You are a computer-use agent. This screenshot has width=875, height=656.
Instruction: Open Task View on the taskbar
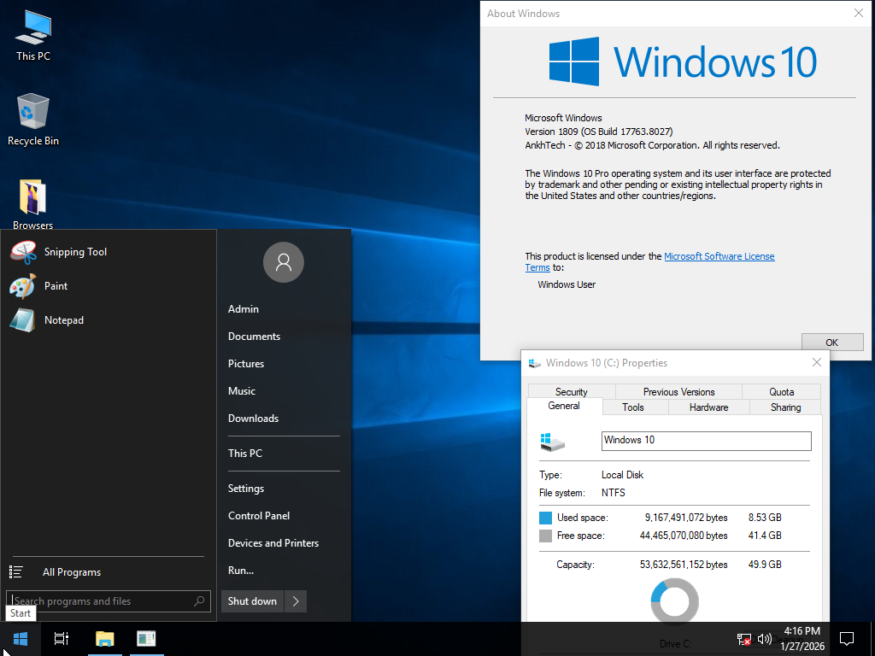pos(61,638)
